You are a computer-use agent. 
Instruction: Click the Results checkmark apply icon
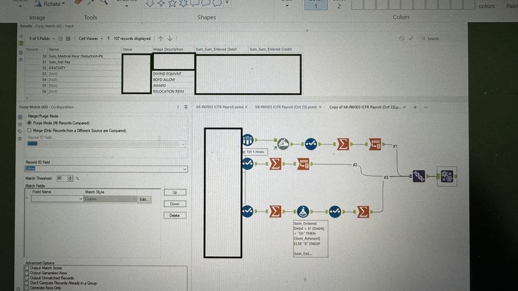411,38
